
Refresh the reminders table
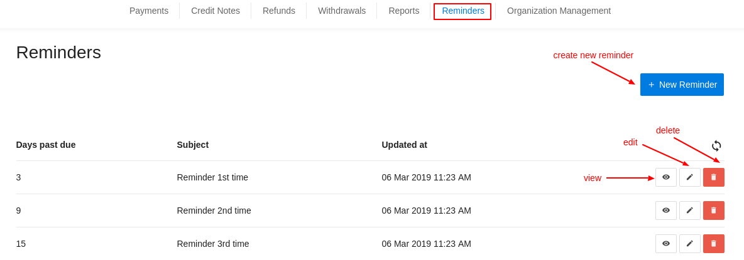pos(716,145)
